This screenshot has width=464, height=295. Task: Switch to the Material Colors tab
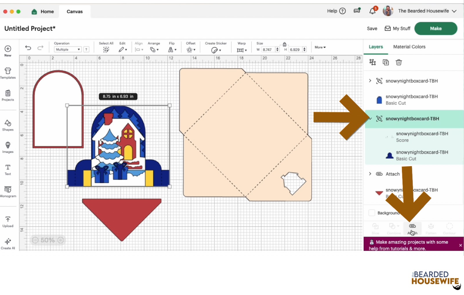[x=409, y=47]
